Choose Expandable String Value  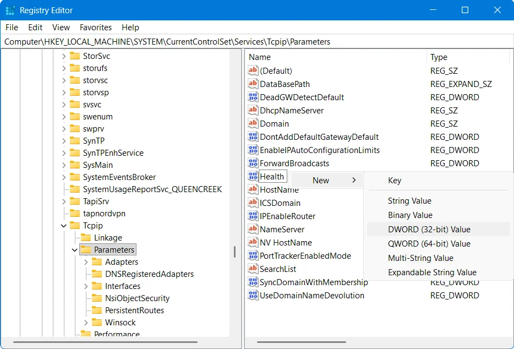(x=438, y=272)
